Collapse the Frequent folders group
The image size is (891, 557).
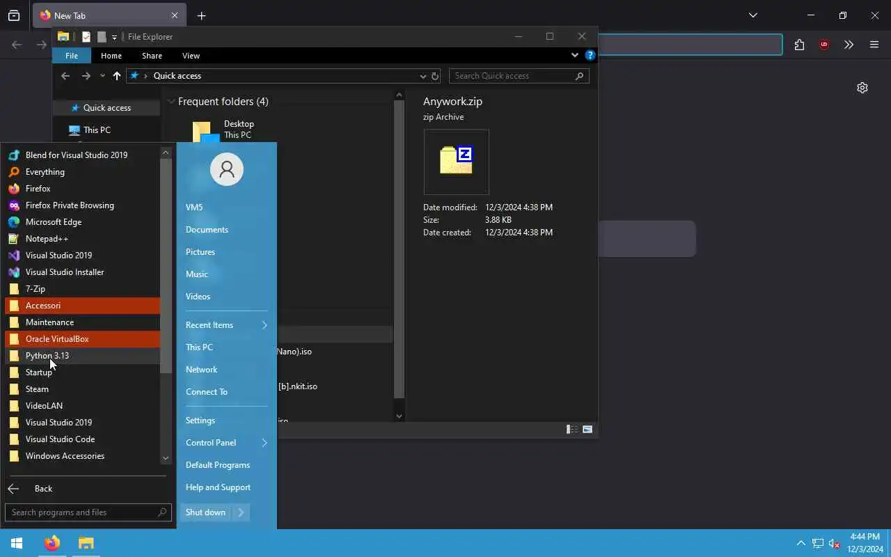pos(171,102)
